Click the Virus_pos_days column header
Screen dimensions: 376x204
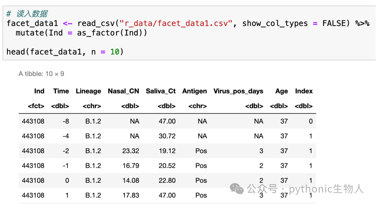(x=238, y=91)
